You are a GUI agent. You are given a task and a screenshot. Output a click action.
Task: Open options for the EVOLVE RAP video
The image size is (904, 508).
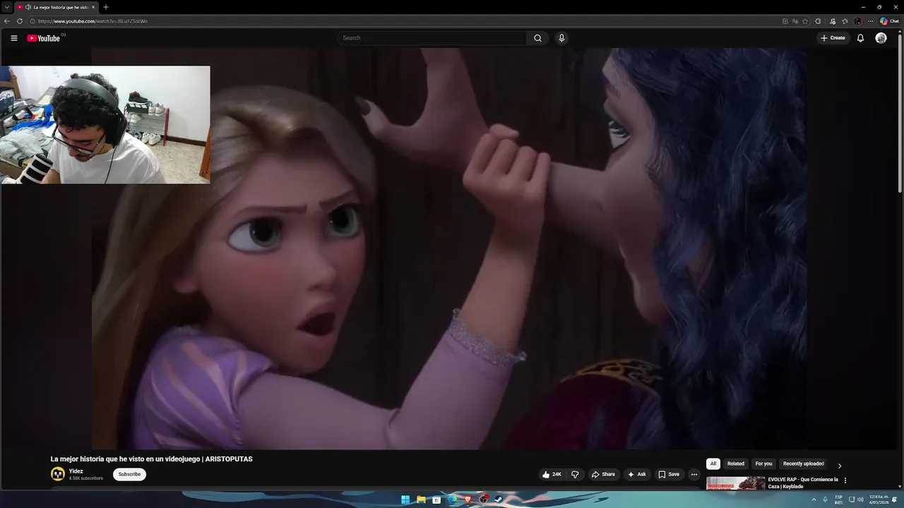pos(845,480)
